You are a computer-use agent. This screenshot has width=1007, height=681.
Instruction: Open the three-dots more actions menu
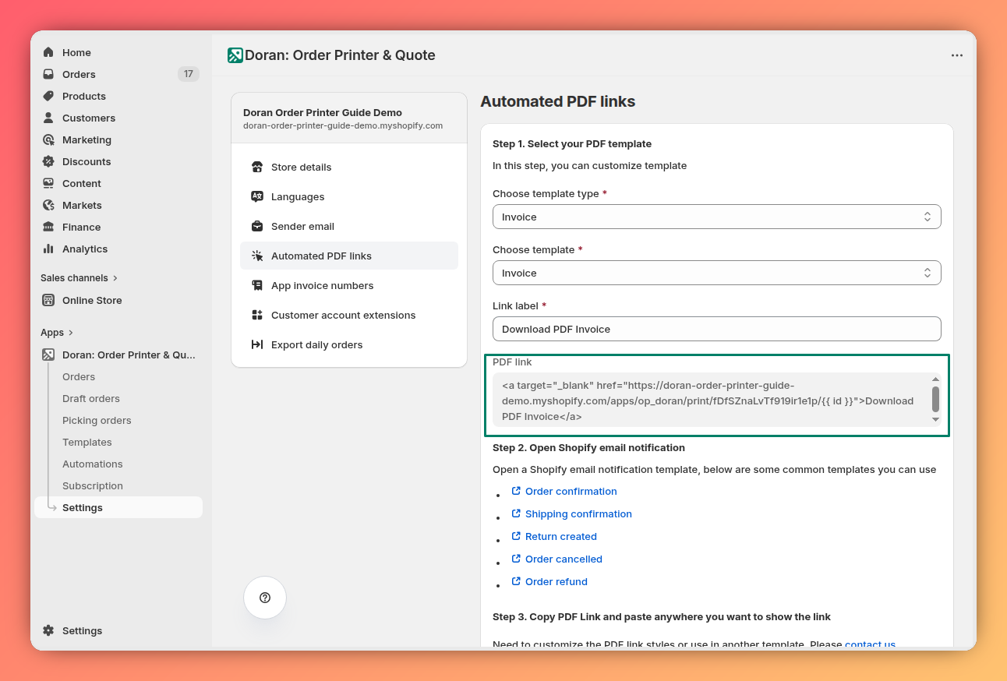957,55
